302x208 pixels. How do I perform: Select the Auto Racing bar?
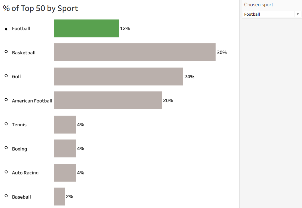click(x=65, y=173)
